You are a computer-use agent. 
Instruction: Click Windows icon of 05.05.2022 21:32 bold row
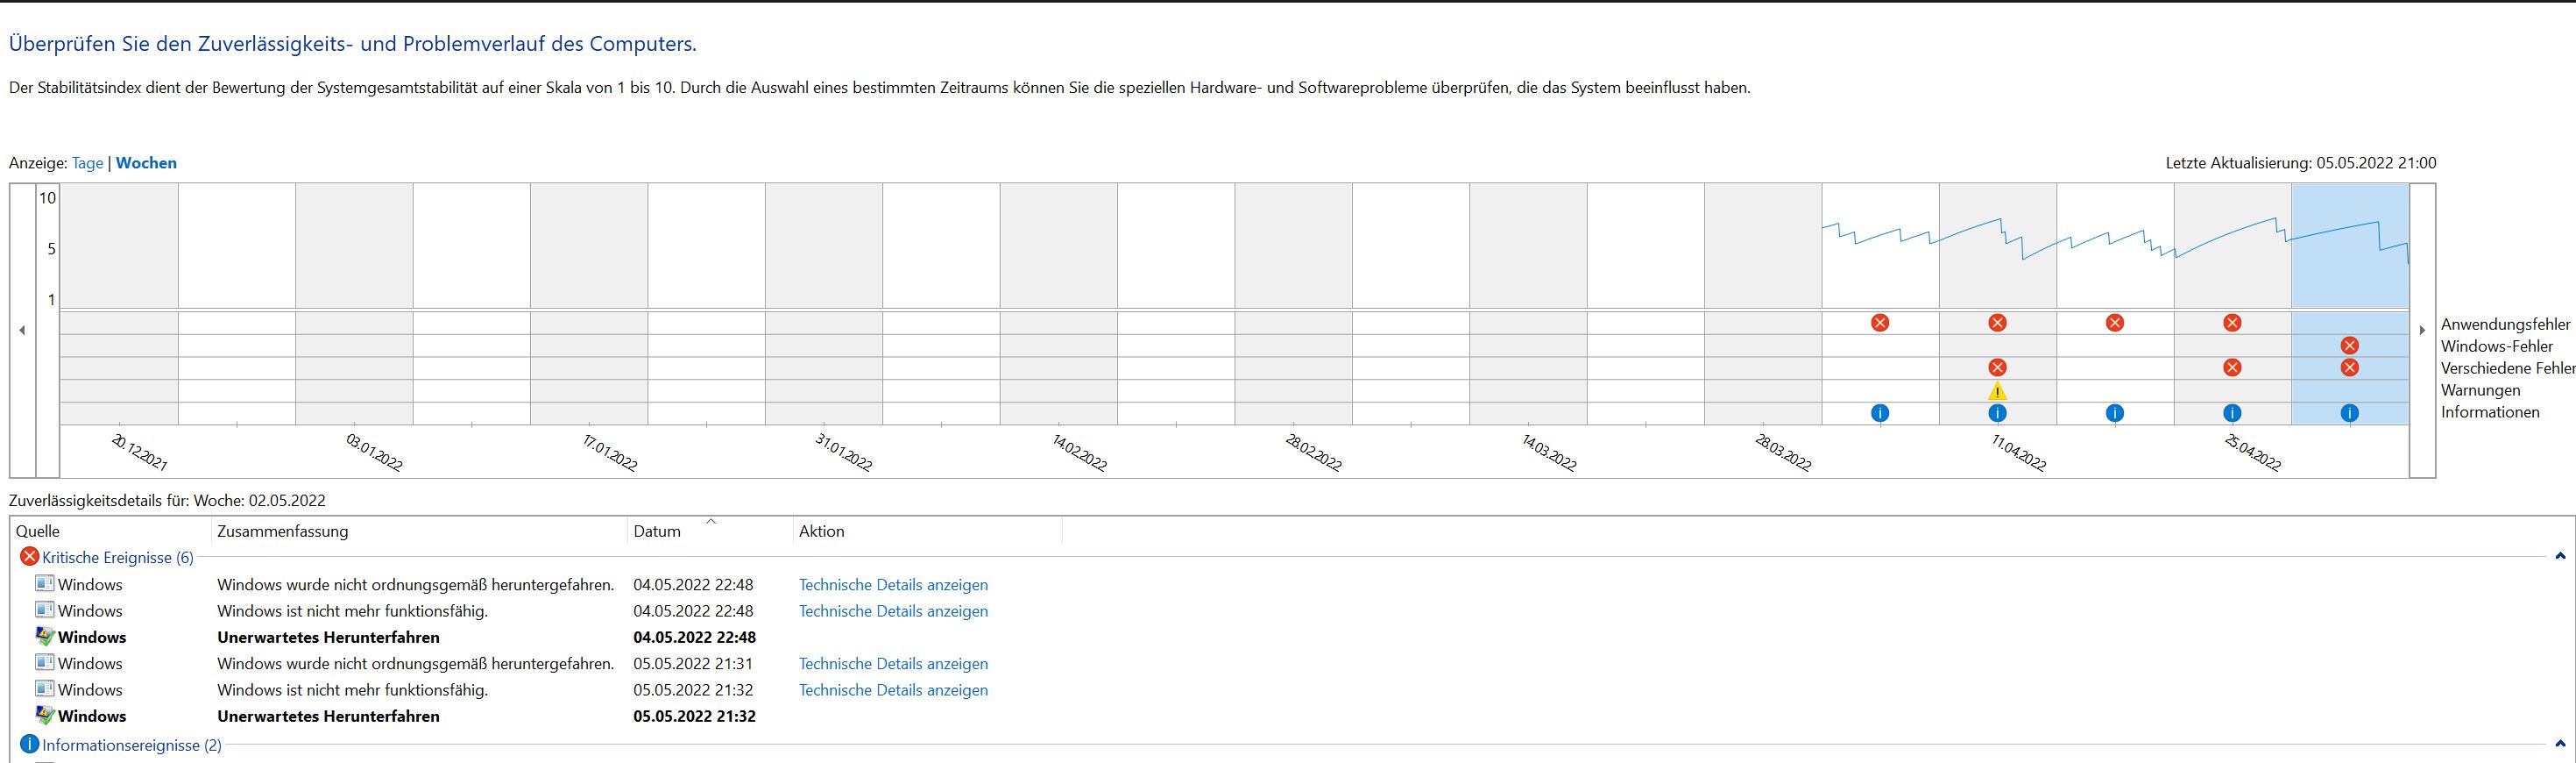point(45,715)
